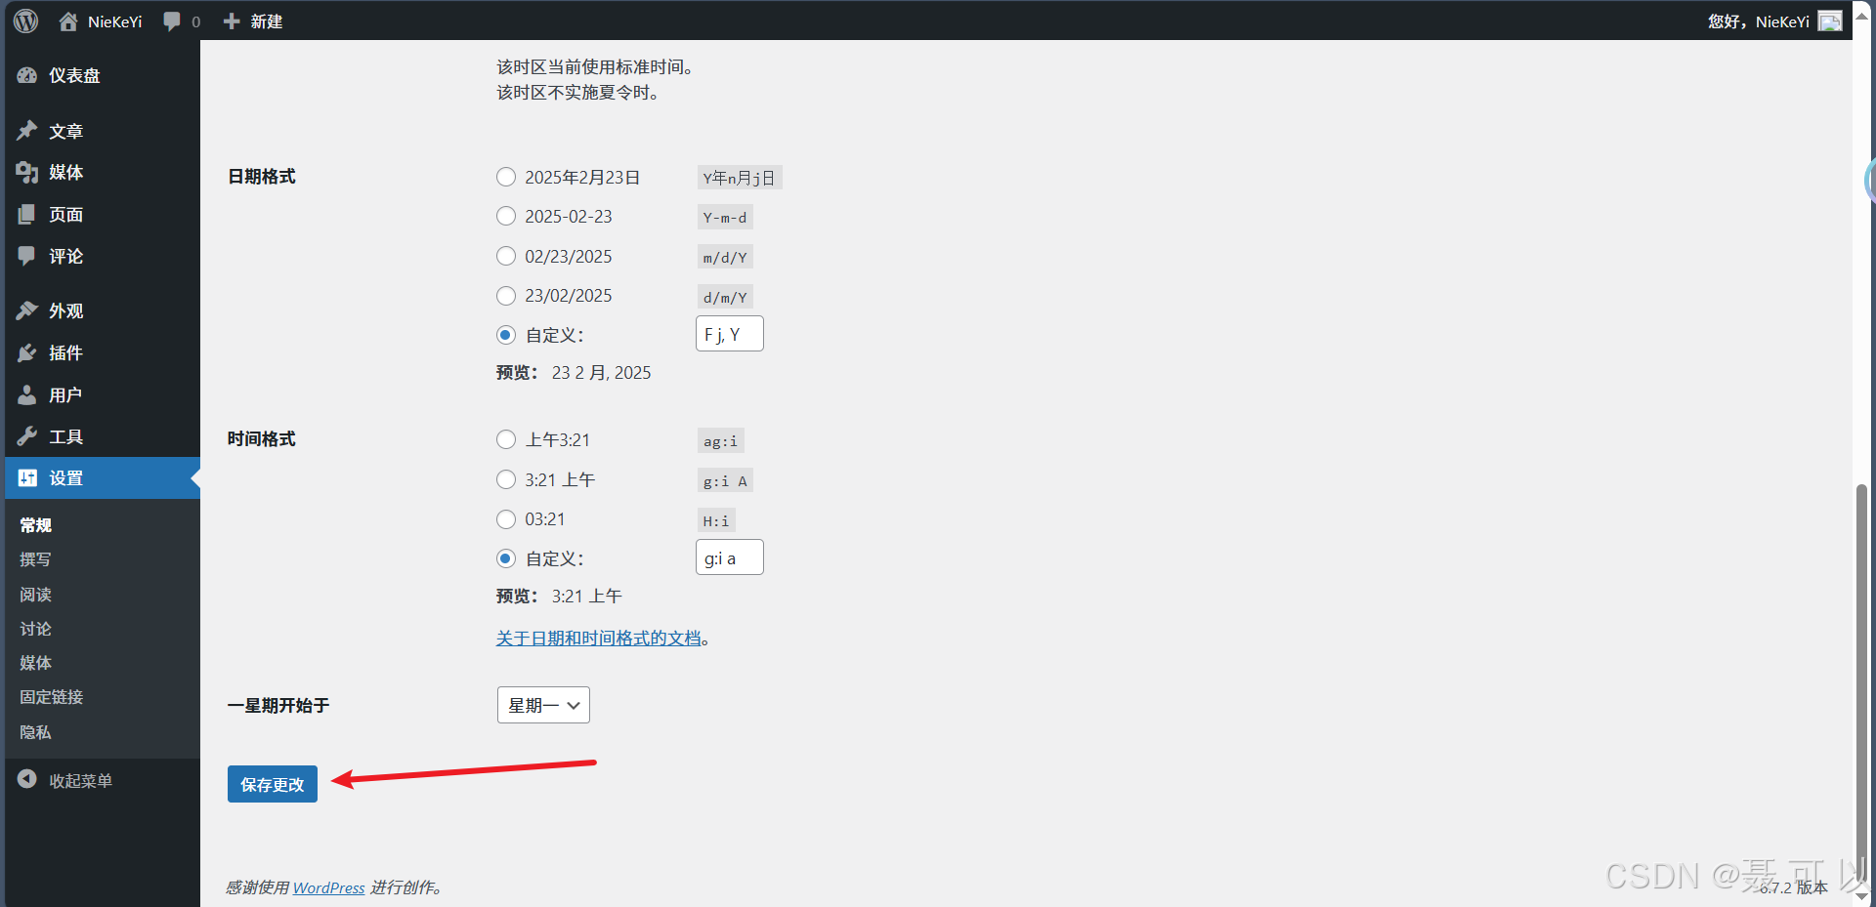This screenshot has height=907, width=1876.
Task: Open 阅读 settings submenu item
Action: (36, 595)
